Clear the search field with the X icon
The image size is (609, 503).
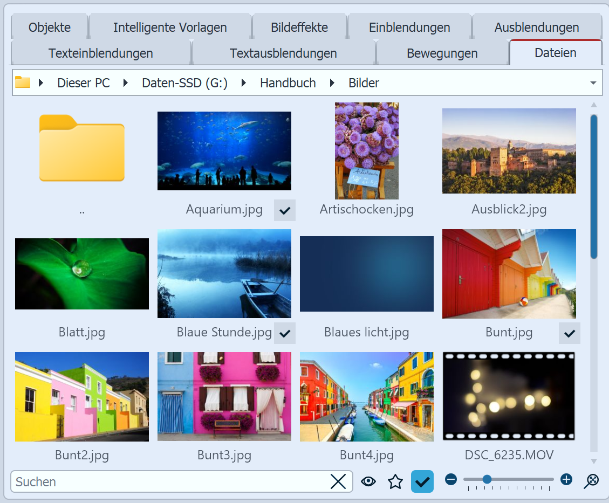tap(339, 481)
